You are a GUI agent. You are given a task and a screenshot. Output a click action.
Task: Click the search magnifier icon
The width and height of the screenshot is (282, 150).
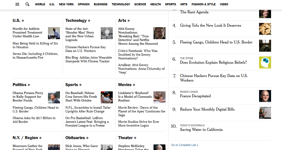click(x=27, y=4)
